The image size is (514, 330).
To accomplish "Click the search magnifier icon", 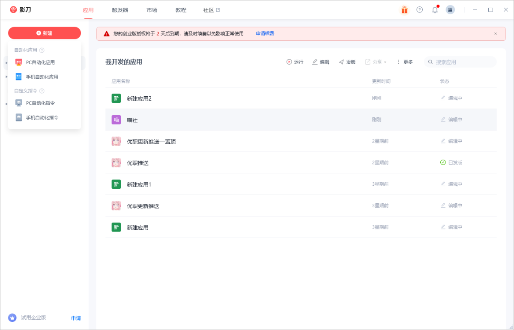I will tap(430, 62).
